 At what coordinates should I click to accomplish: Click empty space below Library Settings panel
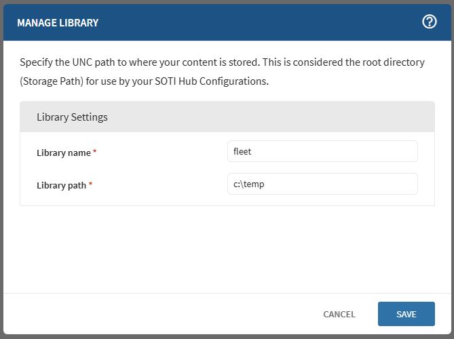pos(227,247)
